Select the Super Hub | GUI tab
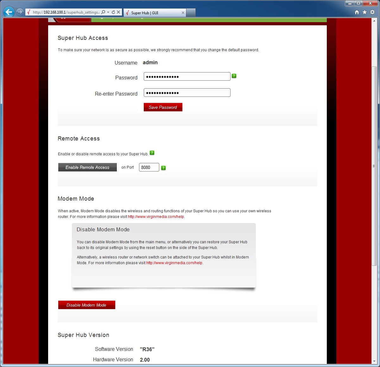The image size is (380, 367). (155, 13)
